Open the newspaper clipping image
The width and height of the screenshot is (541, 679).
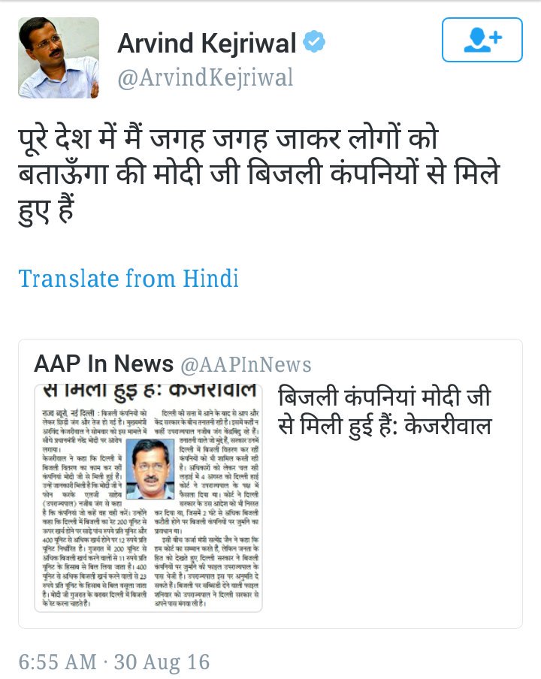149,497
